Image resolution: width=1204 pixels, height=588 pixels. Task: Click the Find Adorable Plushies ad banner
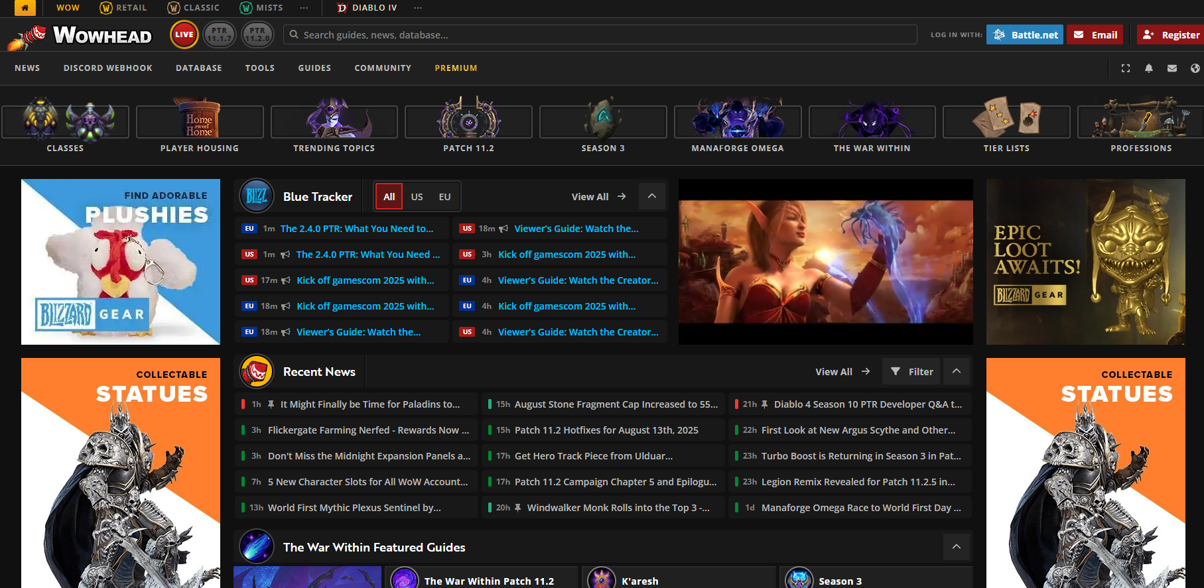pyautogui.click(x=121, y=262)
